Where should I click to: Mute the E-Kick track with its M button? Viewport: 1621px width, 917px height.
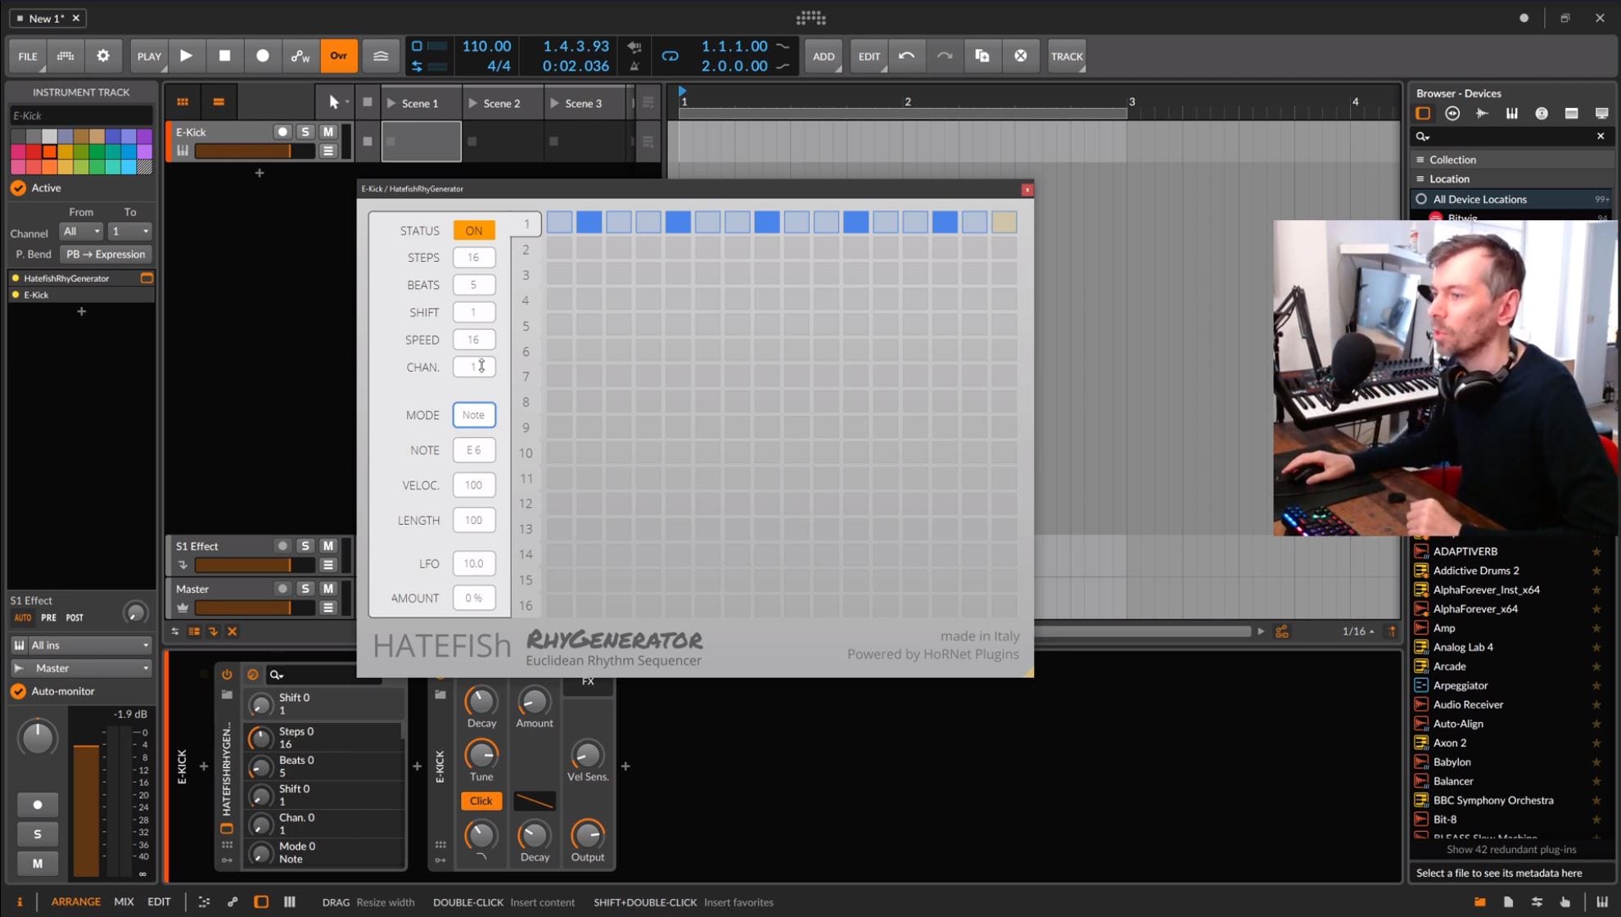point(328,131)
